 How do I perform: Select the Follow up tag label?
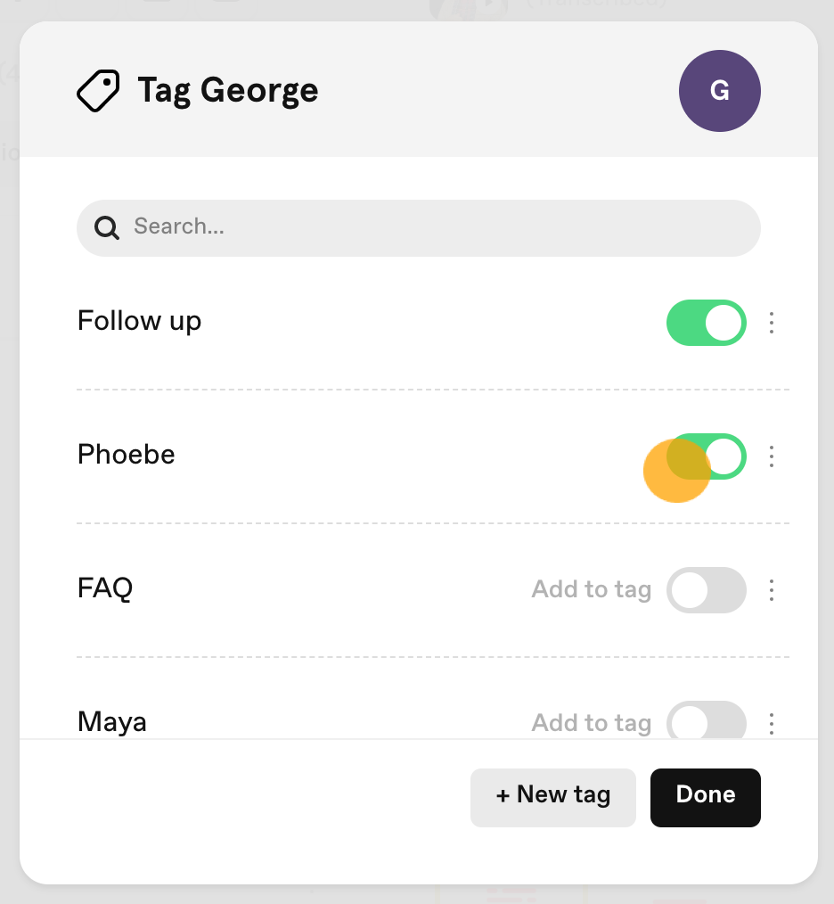[140, 321]
